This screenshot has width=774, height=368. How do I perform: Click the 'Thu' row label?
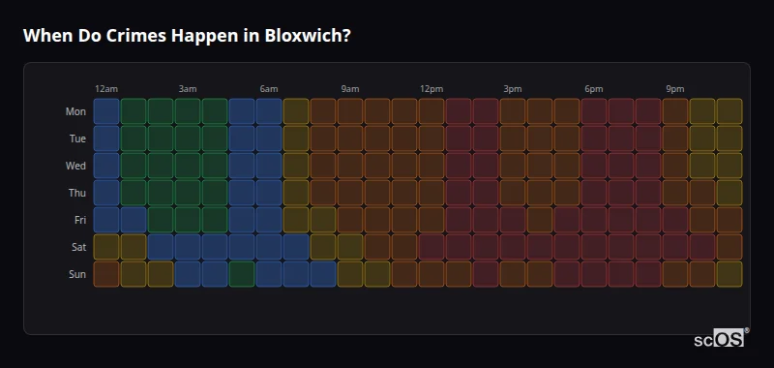[x=77, y=193]
